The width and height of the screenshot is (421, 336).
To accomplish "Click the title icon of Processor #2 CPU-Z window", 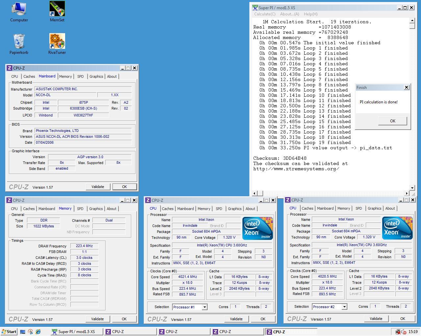I will click(x=288, y=200).
